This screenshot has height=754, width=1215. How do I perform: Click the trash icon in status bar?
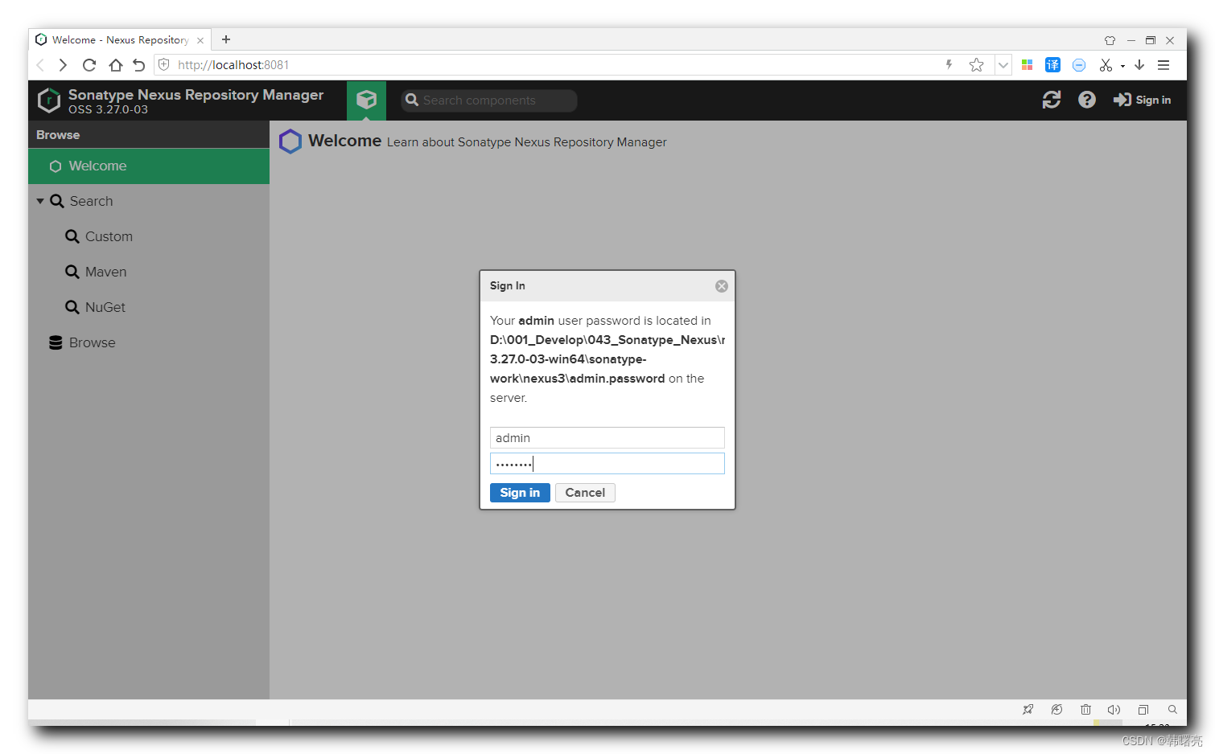click(1085, 710)
